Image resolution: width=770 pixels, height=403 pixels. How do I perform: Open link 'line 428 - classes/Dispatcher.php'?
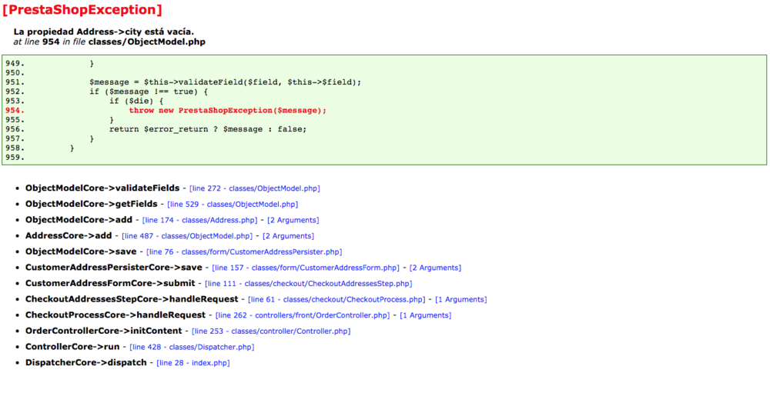[x=192, y=347]
